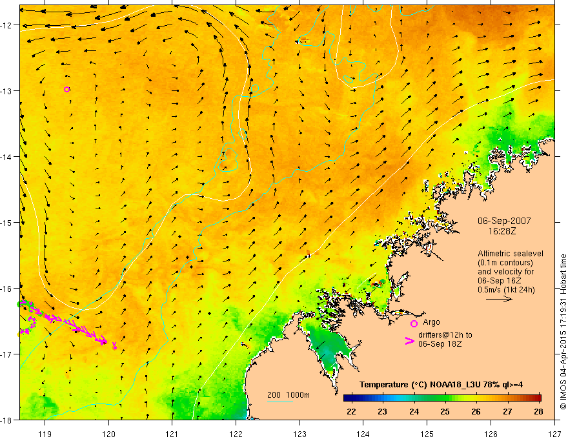Click colorbar tick label 26
This screenshot has height=439, width=568.
pyautogui.click(x=476, y=411)
